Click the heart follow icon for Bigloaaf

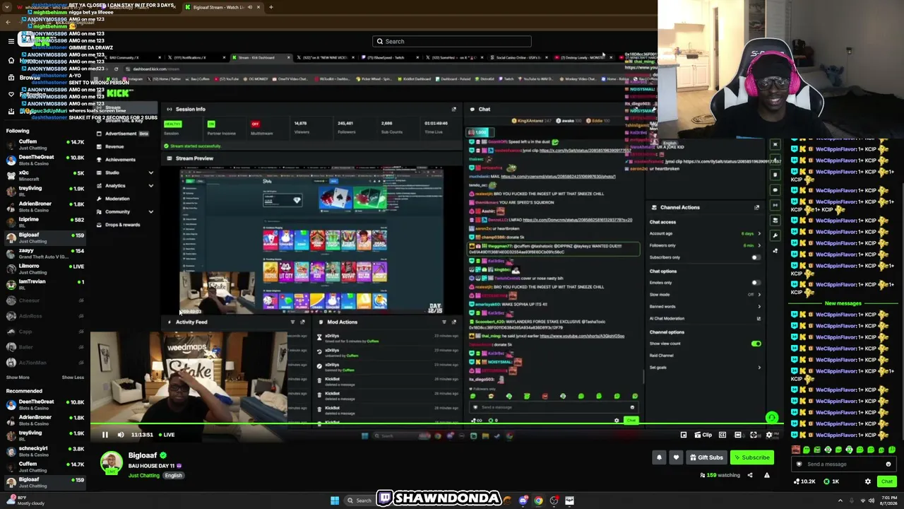(676, 457)
